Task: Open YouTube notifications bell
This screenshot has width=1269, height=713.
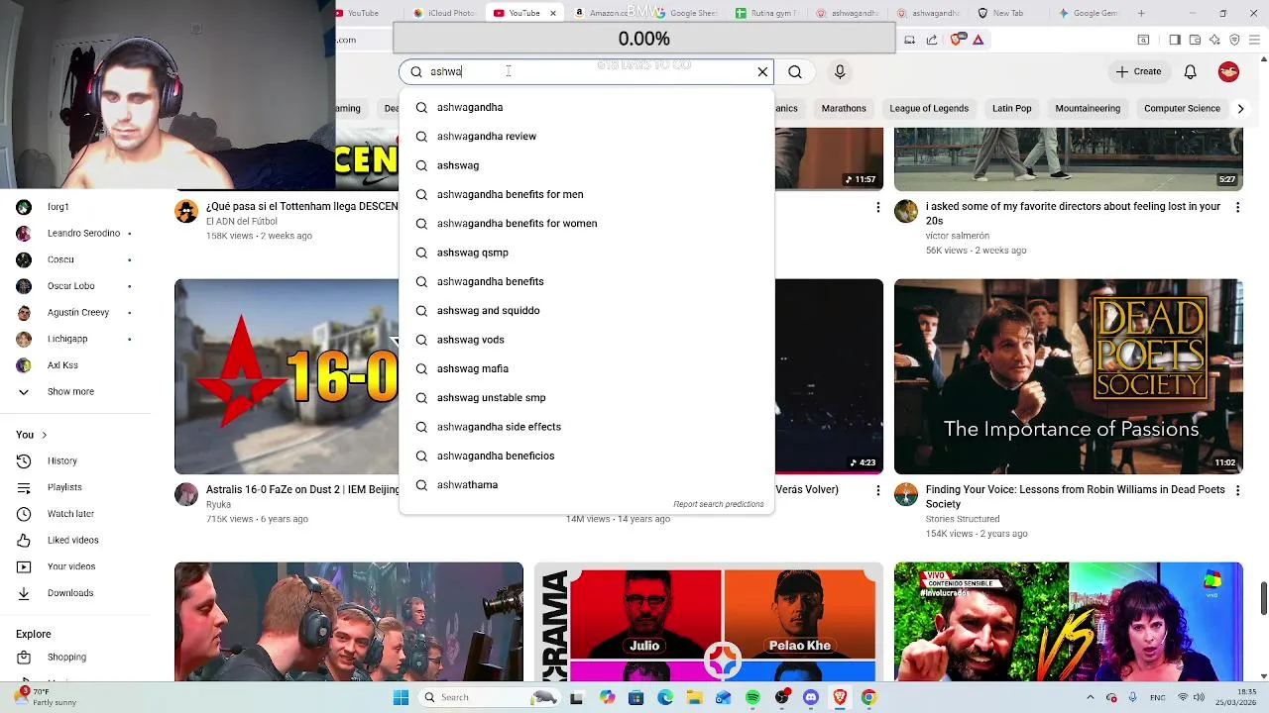Action: [1191, 71]
